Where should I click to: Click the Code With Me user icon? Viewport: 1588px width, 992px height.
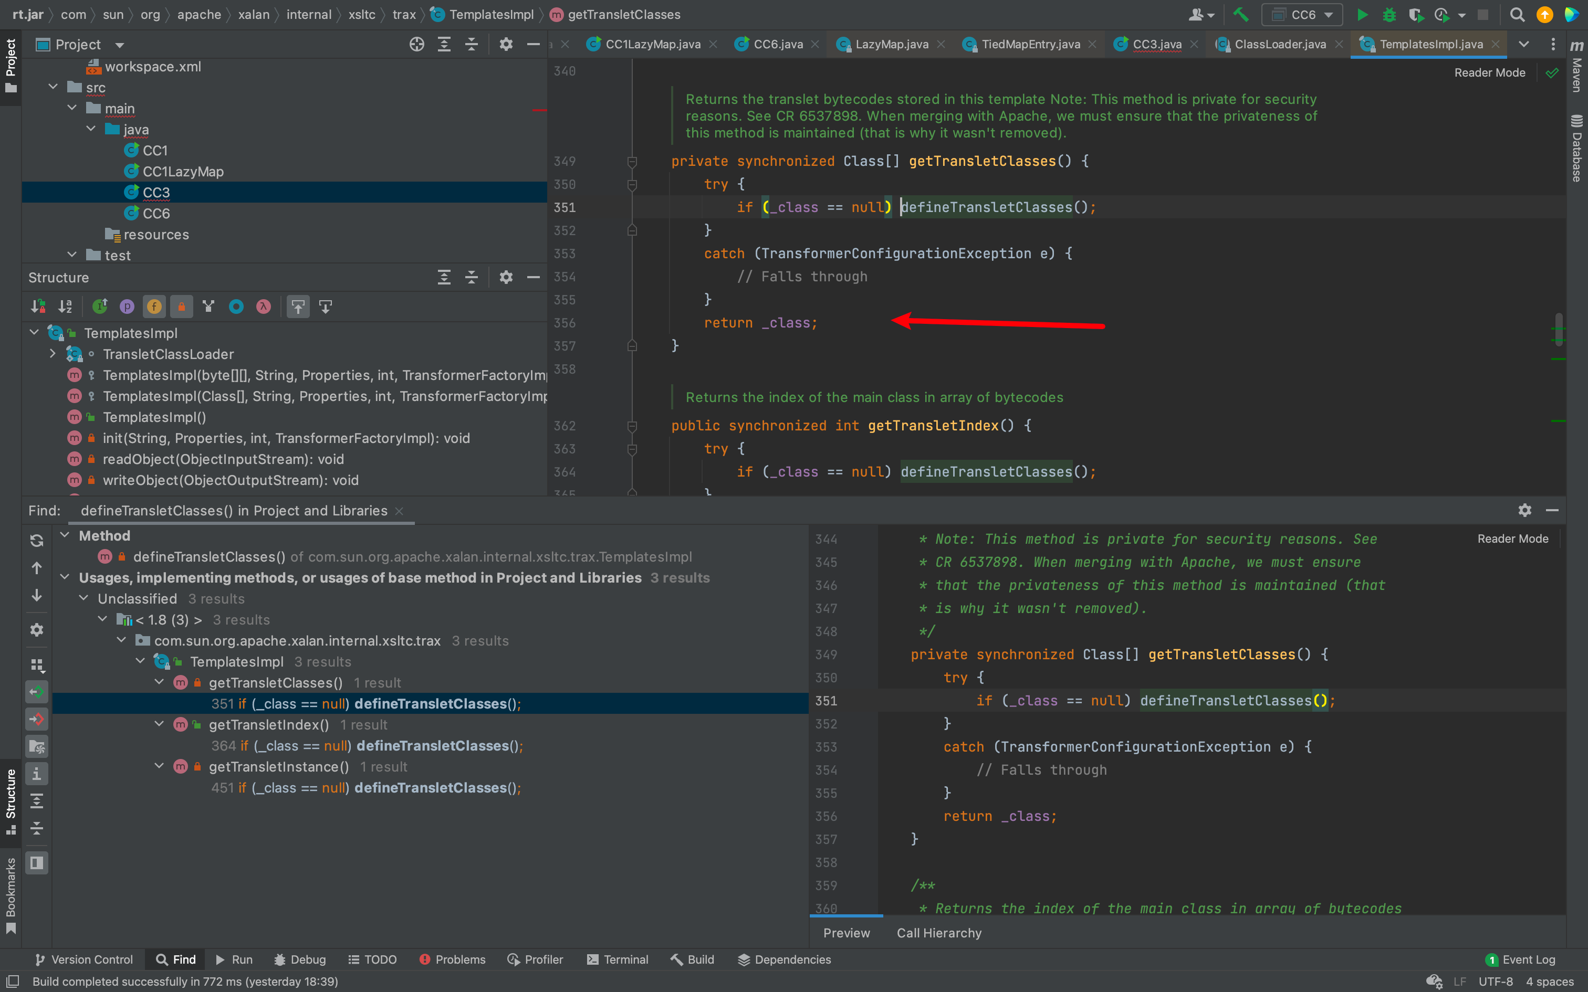click(1201, 15)
